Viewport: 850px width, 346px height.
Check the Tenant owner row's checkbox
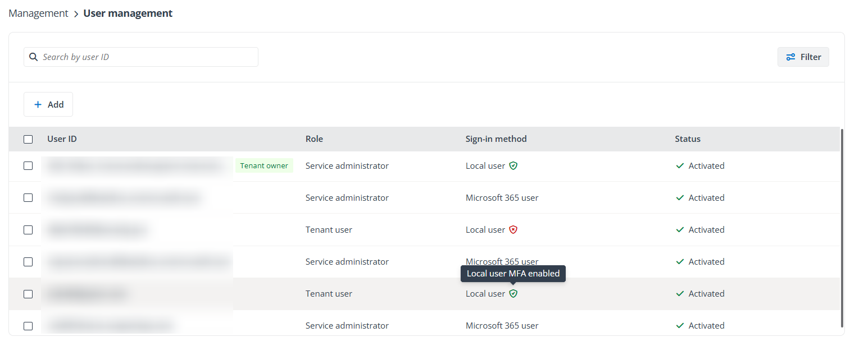point(28,166)
